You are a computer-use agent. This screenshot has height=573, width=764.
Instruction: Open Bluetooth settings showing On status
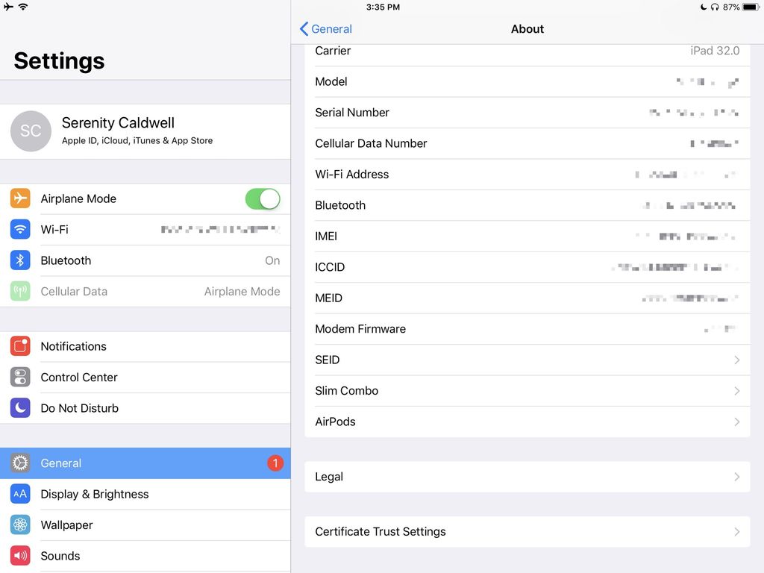(145, 260)
